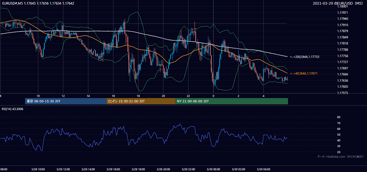The height and width of the screenshot is (172, 367).
Task: Click price axis label 1.17605
Action: coord(343,87)
